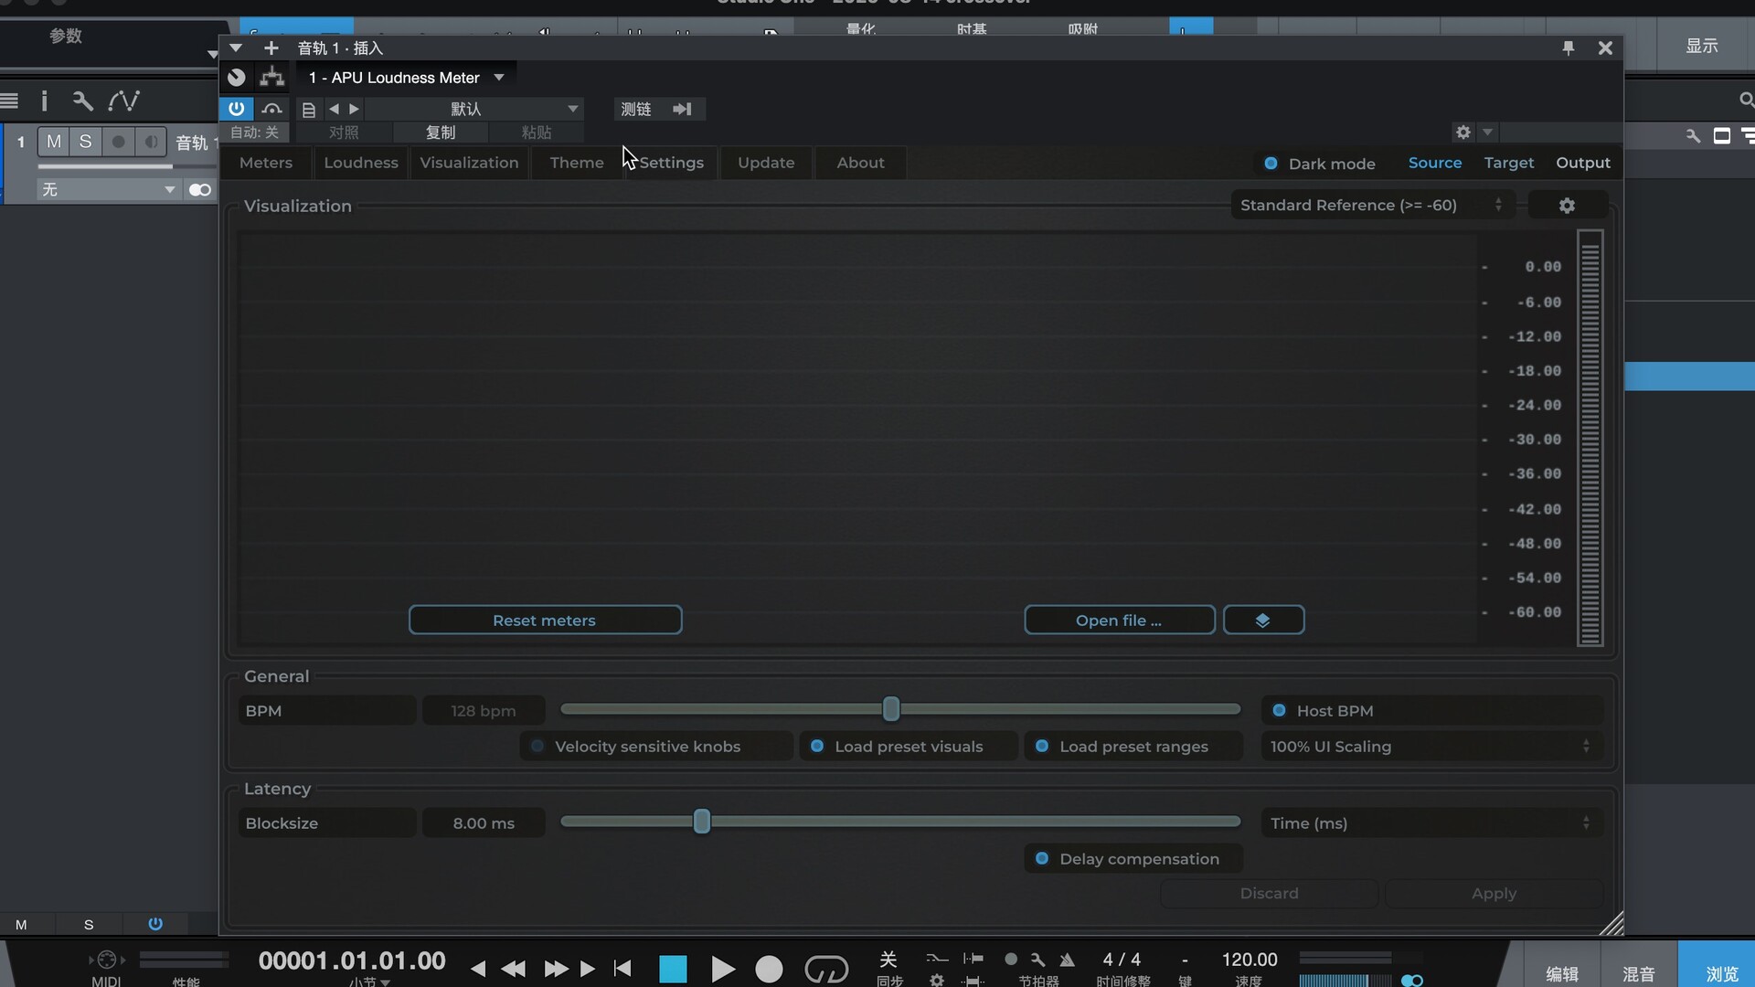
Task: Toggle the plugin power (activate) button
Action: point(236,109)
